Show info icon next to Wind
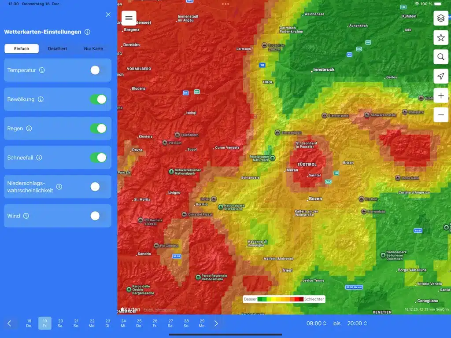The height and width of the screenshot is (338, 451). 26,216
